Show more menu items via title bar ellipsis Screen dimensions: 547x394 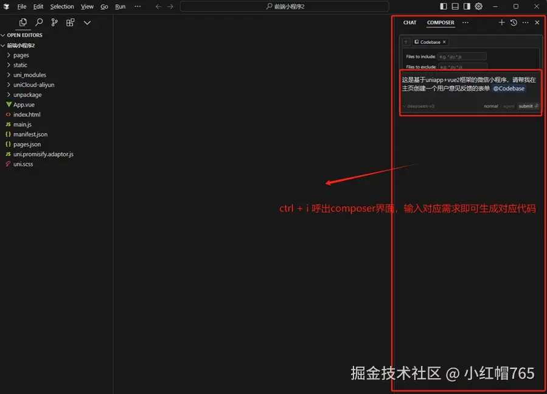click(138, 6)
